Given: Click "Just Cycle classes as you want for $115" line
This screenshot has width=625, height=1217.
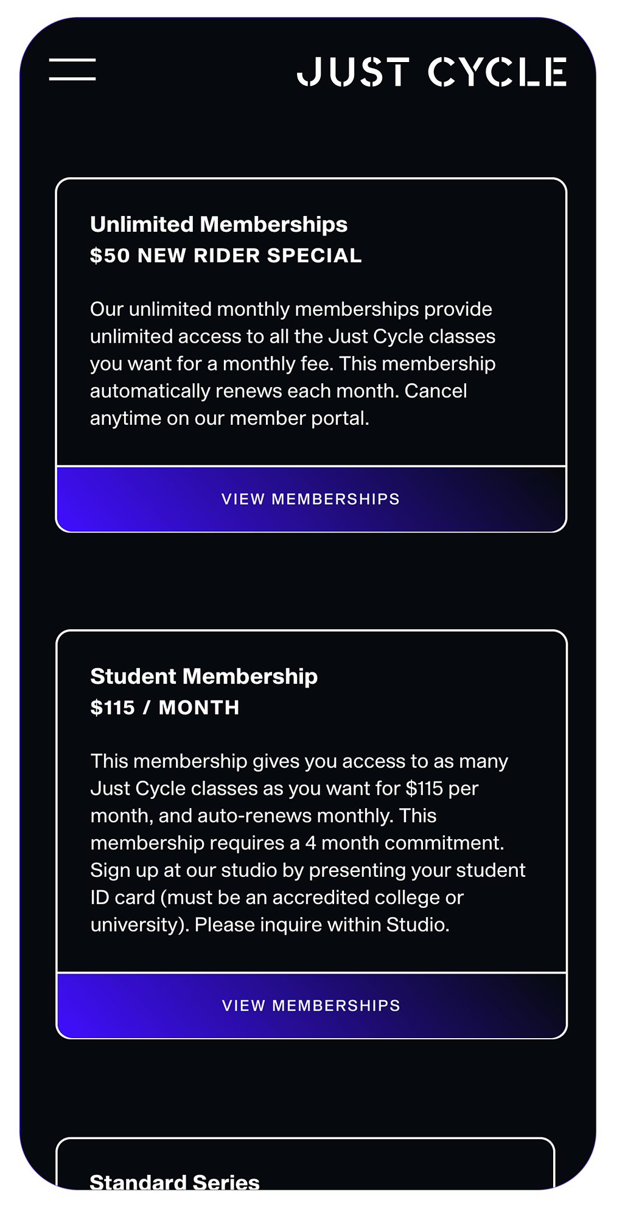Looking at the screenshot, I should [284, 789].
